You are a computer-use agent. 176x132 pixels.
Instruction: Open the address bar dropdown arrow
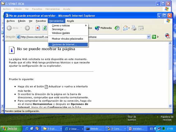click(149, 37)
